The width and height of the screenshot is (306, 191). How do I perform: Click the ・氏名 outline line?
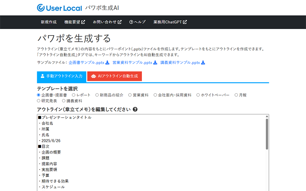44,135
